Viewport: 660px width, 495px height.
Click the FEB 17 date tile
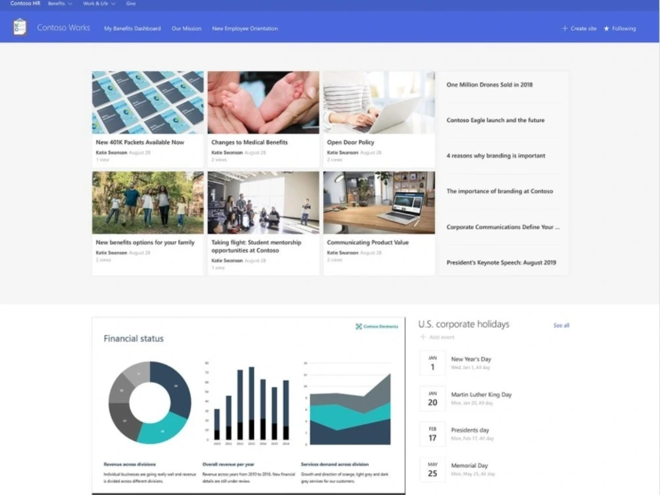coord(432,434)
